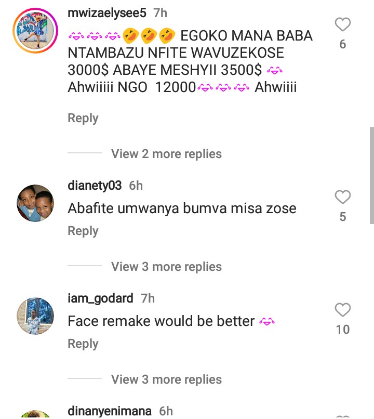
Task: Reply to mwizaelysee5's comment
Action: (83, 118)
